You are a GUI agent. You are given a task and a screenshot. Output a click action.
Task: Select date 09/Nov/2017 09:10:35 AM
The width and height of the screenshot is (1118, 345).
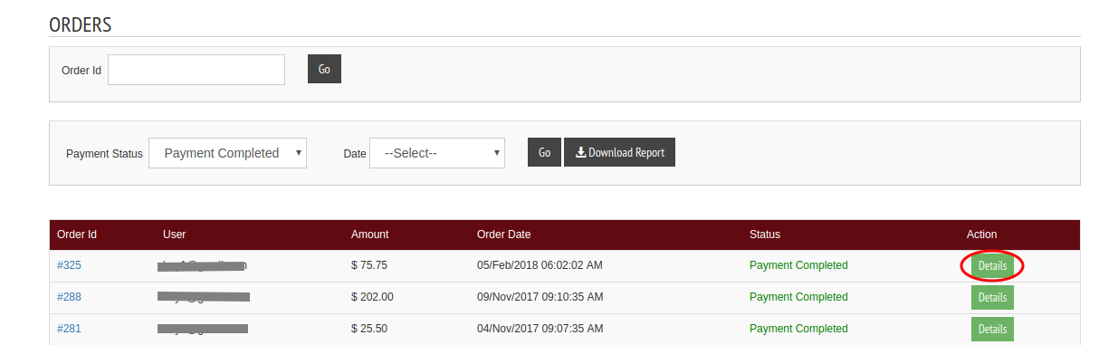coord(540,297)
